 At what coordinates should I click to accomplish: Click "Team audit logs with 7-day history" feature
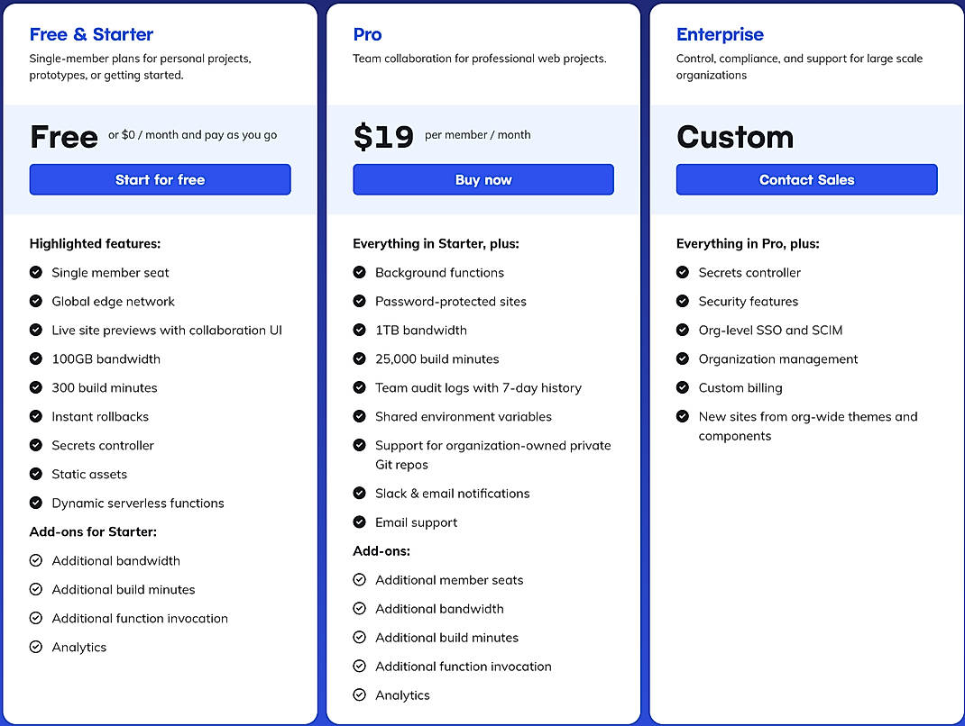coord(478,387)
